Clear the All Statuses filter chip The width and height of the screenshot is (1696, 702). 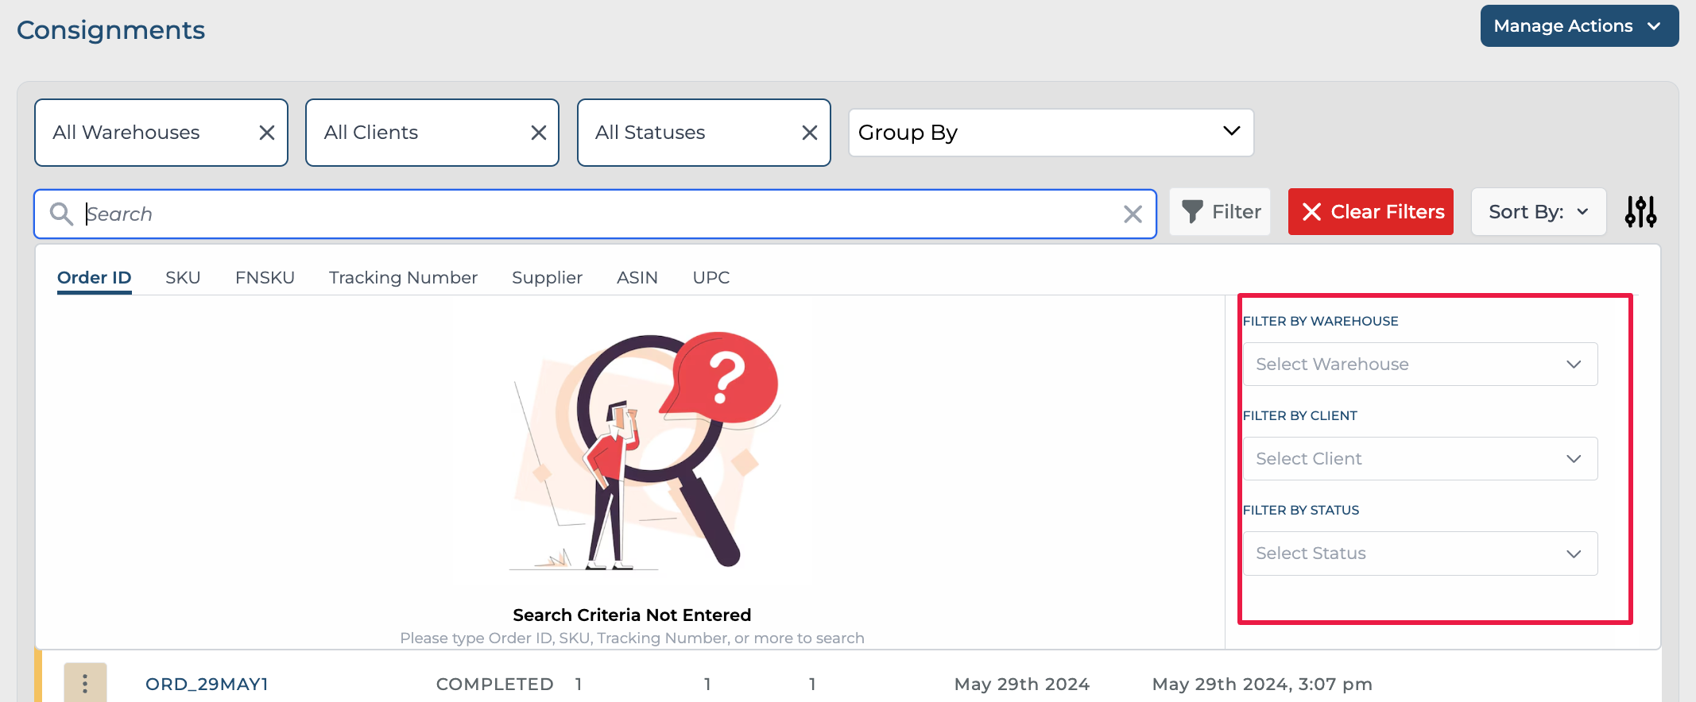[x=809, y=133]
